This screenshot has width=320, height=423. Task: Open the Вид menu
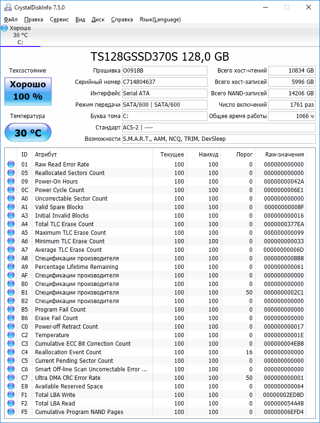click(80, 19)
